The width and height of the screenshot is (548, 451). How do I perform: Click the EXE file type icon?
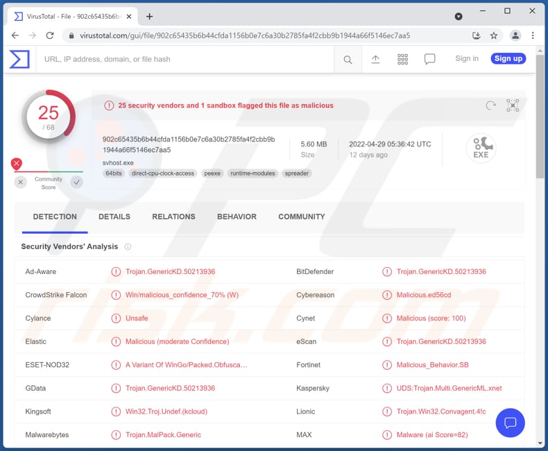(481, 148)
